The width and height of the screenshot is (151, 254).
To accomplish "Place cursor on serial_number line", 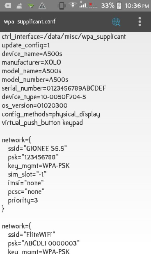I will (54, 88).
